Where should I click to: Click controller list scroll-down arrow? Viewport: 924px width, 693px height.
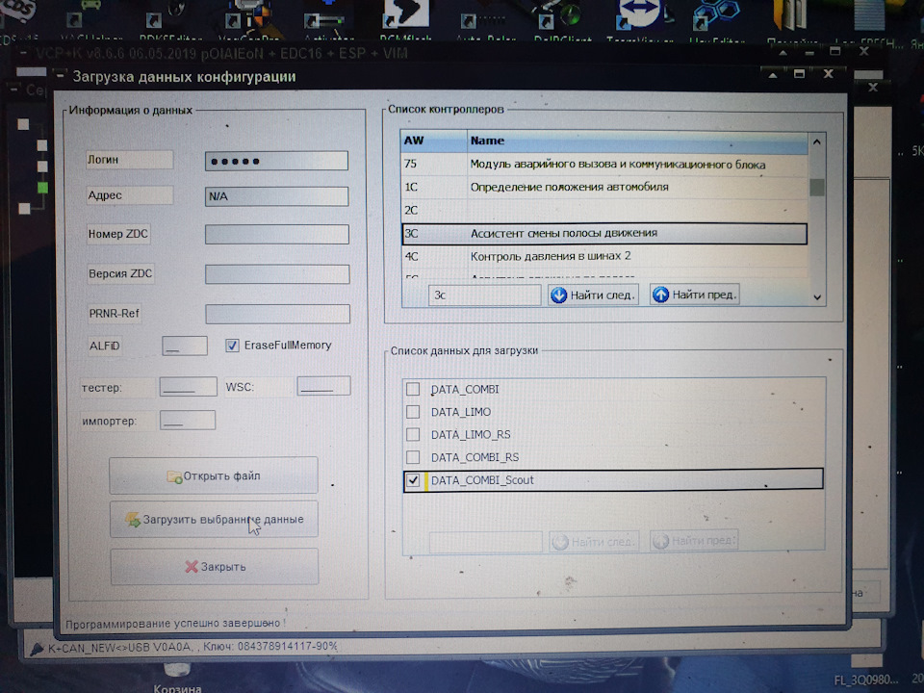point(817,297)
